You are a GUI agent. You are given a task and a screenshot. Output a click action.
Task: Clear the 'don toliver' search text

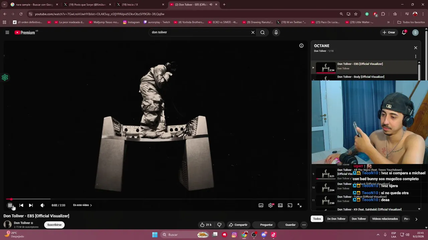[x=253, y=32]
